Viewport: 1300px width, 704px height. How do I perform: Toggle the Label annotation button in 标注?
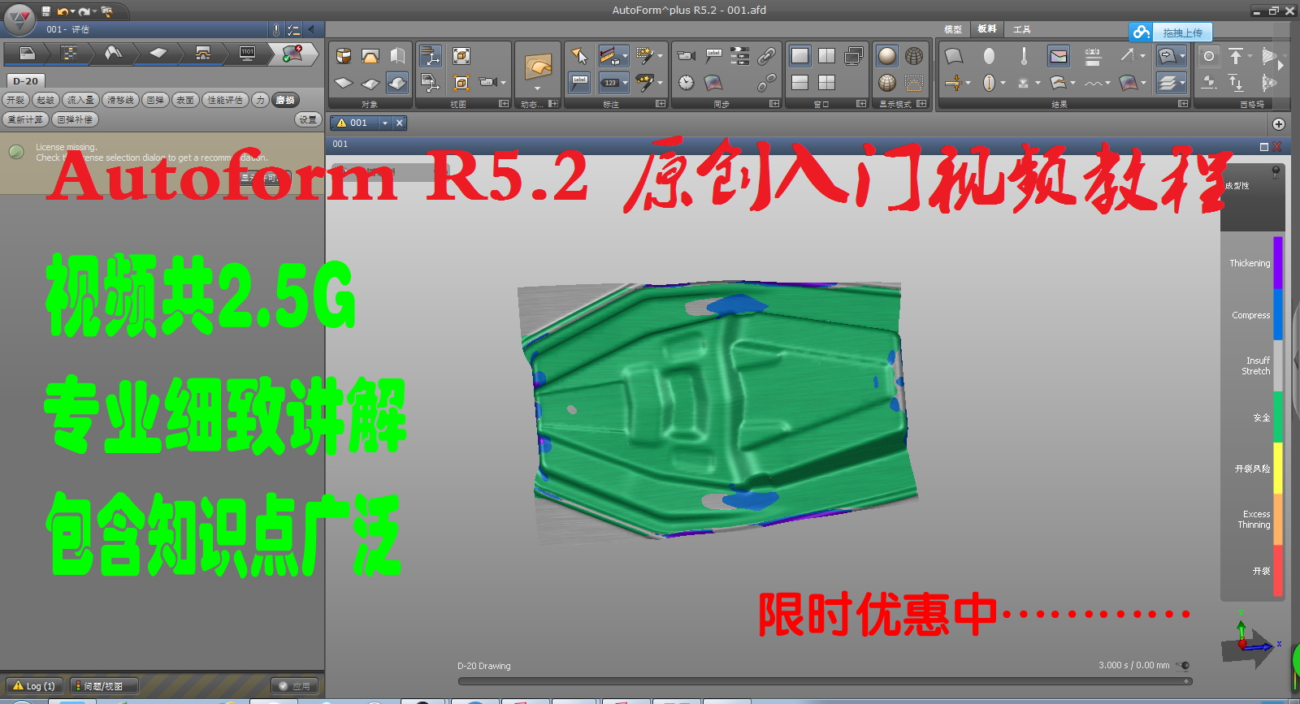point(579,83)
